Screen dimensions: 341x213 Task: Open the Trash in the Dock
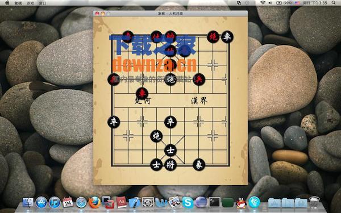tap(314, 202)
